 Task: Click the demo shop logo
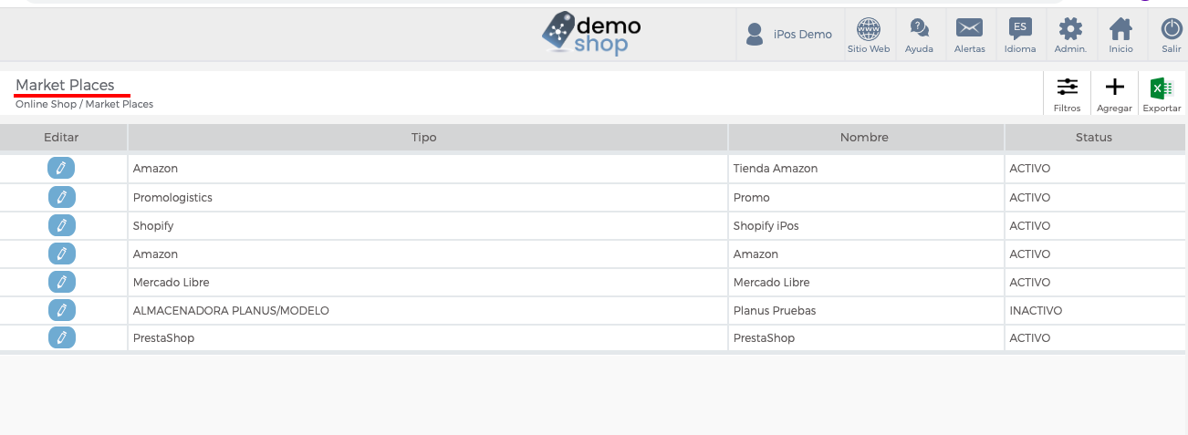(x=590, y=34)
